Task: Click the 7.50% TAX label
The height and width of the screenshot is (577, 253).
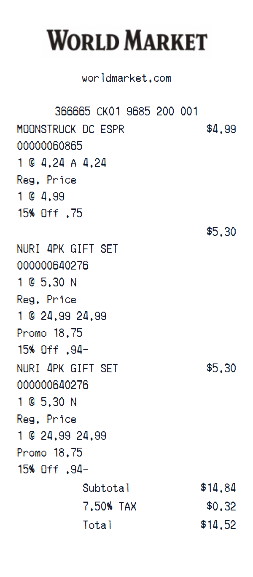Action: 110,506
